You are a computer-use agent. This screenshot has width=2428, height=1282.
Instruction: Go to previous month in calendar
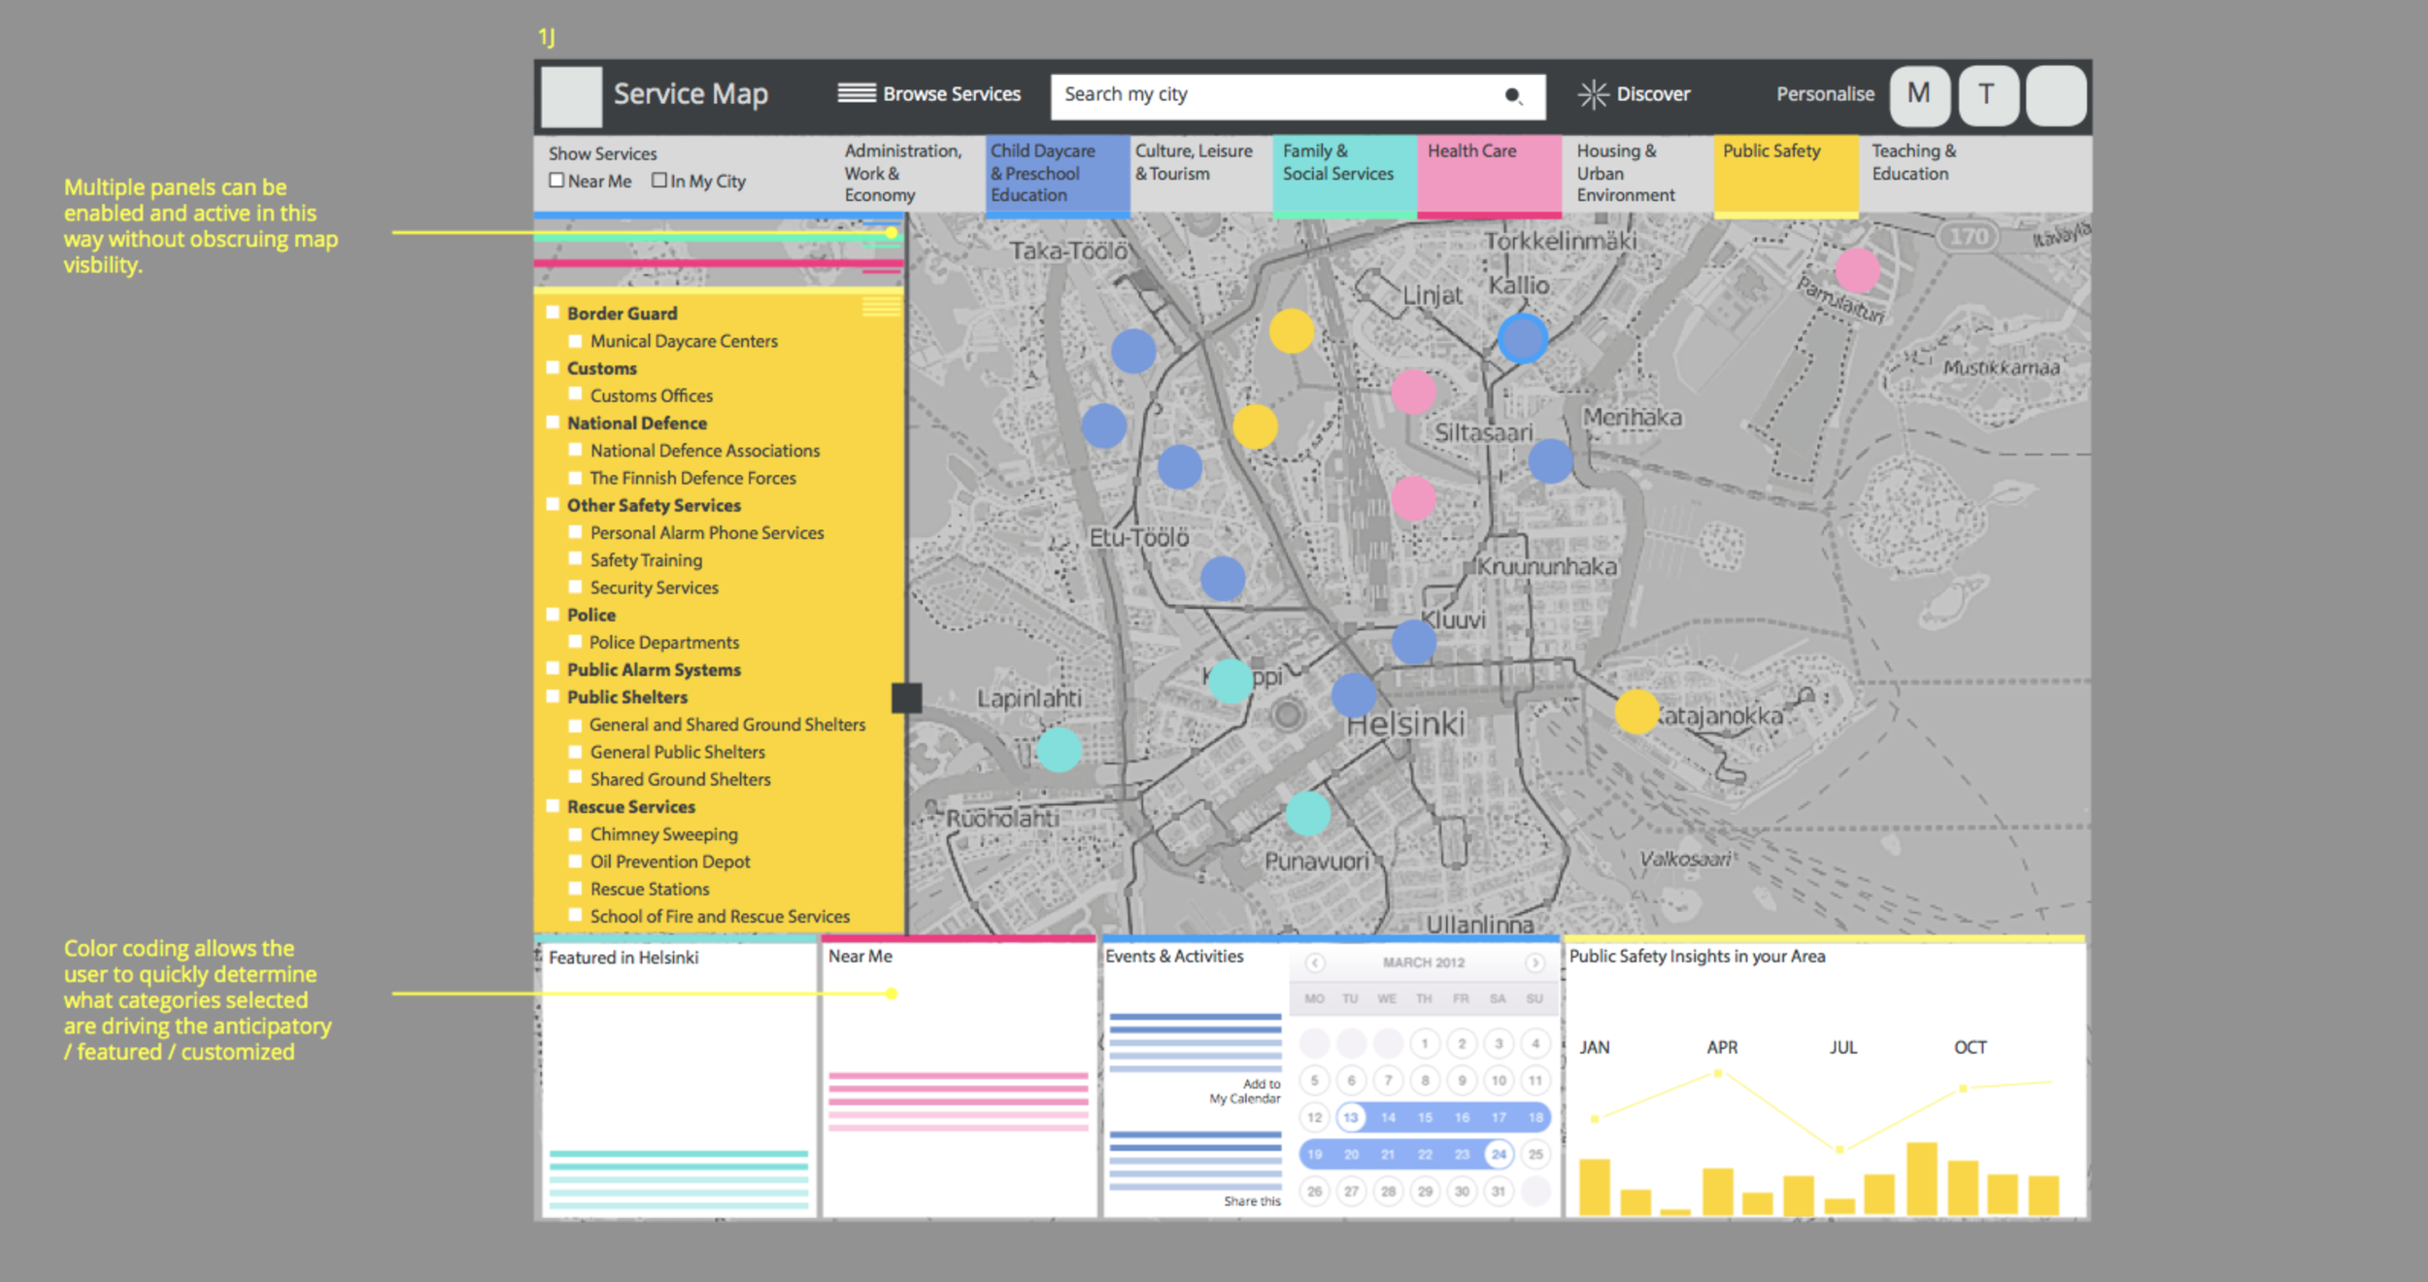click(x=1315, y=962)
